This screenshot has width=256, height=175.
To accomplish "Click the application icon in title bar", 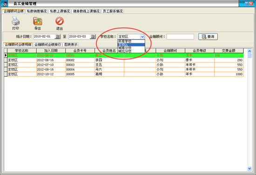I will click(5, 4).
